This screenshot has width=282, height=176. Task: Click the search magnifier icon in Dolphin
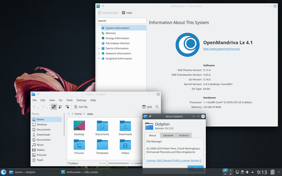pyautogui.click(x=157, y=107)
